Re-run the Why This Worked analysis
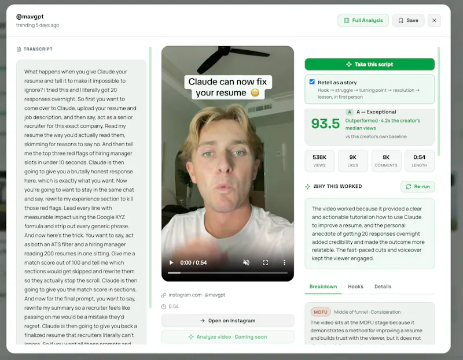Screen dimensions: 463x360 point(417,187)
